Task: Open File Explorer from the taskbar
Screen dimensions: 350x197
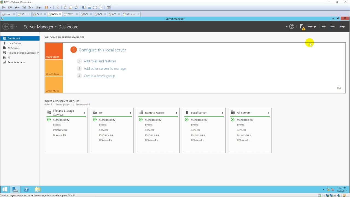Action: point(38,189)
